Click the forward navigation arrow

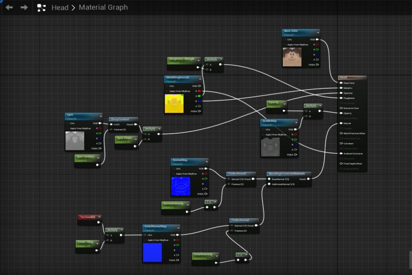tap(24, 8)
